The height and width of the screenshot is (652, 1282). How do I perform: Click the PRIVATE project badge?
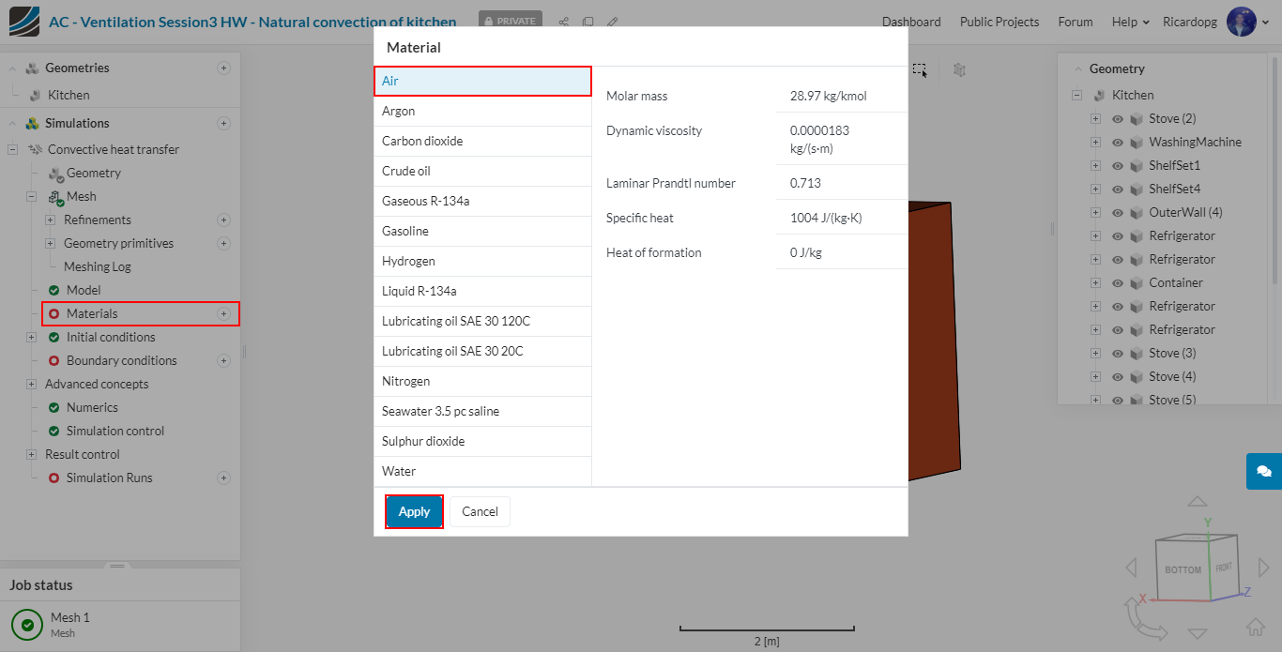click(511, 21)
